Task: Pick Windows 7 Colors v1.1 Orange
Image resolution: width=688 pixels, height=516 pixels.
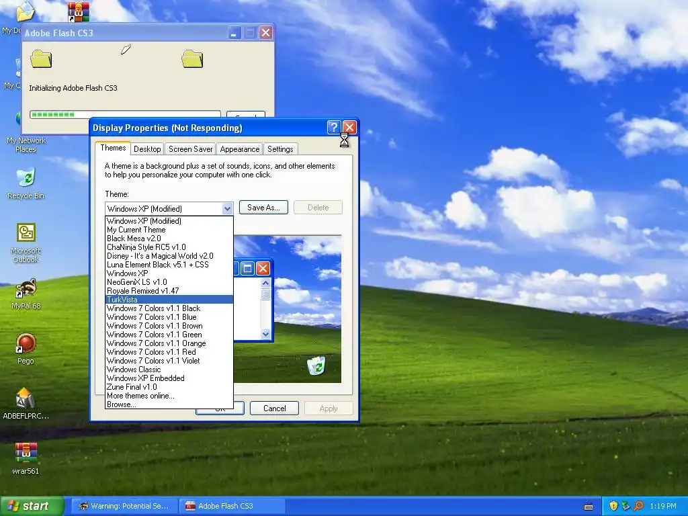Action: (169, 343)
